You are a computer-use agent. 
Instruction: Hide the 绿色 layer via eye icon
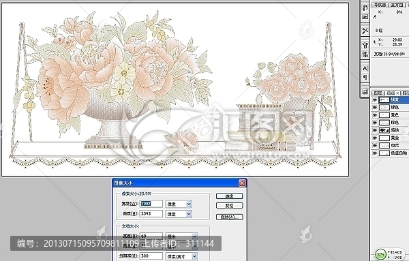click(x=374, y=107)
